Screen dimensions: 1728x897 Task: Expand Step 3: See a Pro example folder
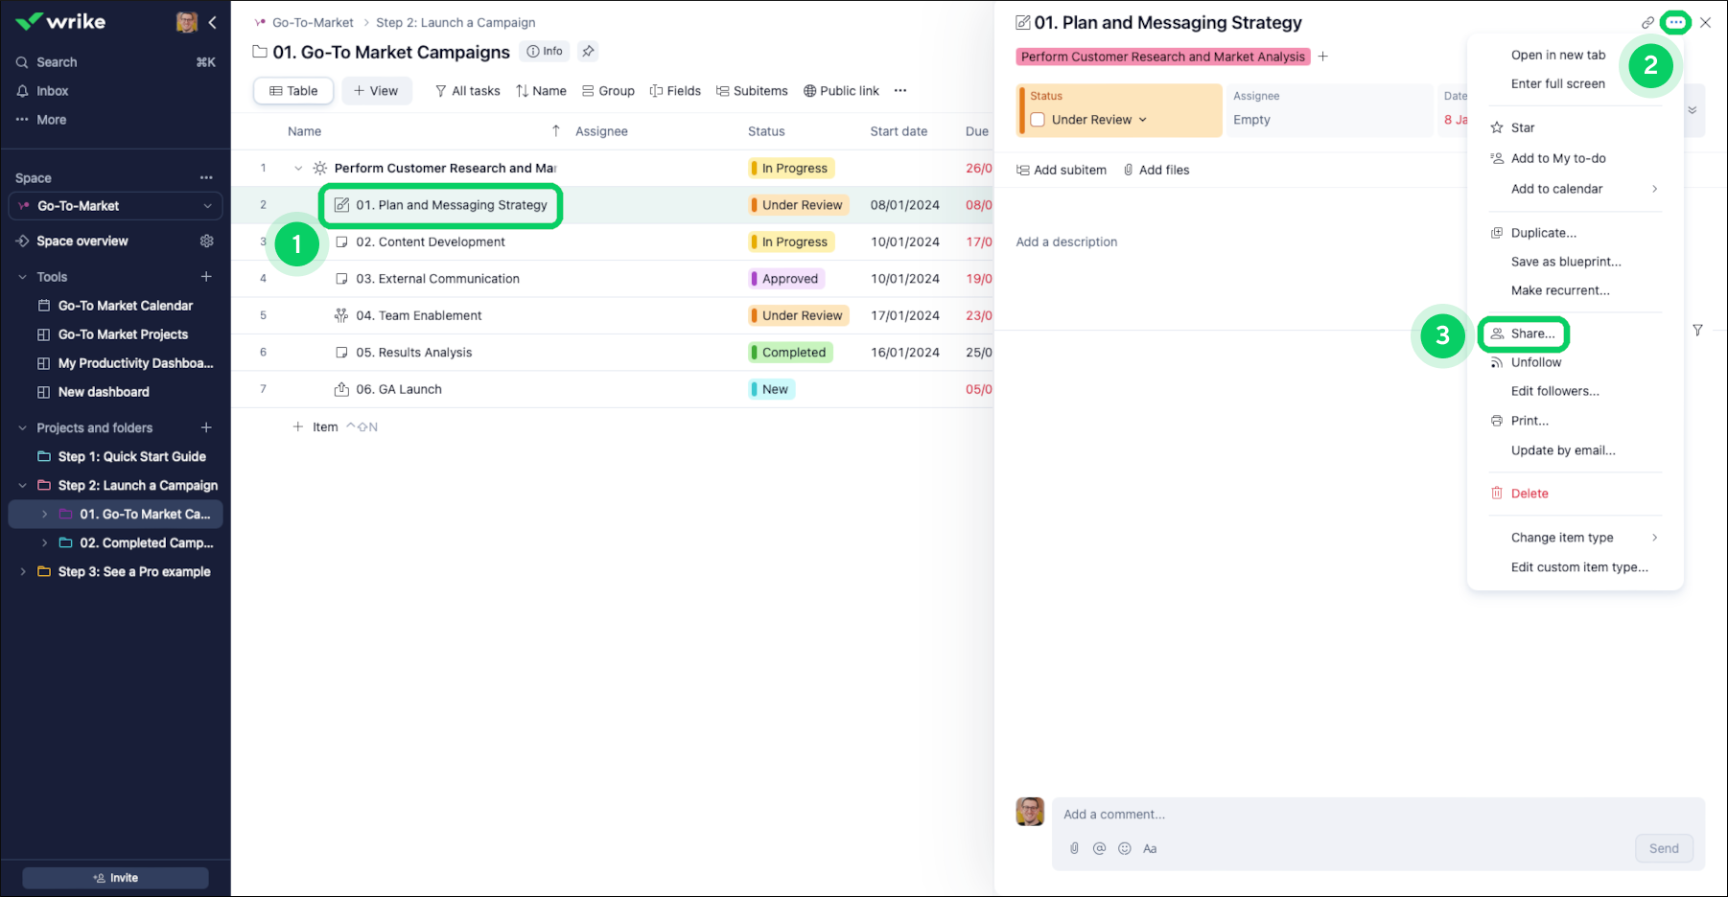(x=23, y=572)
